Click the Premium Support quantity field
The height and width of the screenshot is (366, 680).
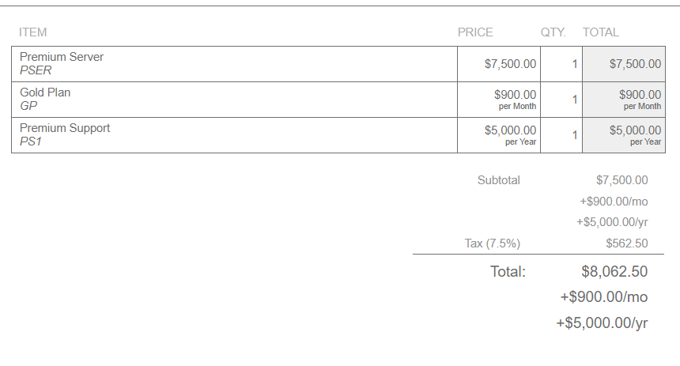(561, 135)
